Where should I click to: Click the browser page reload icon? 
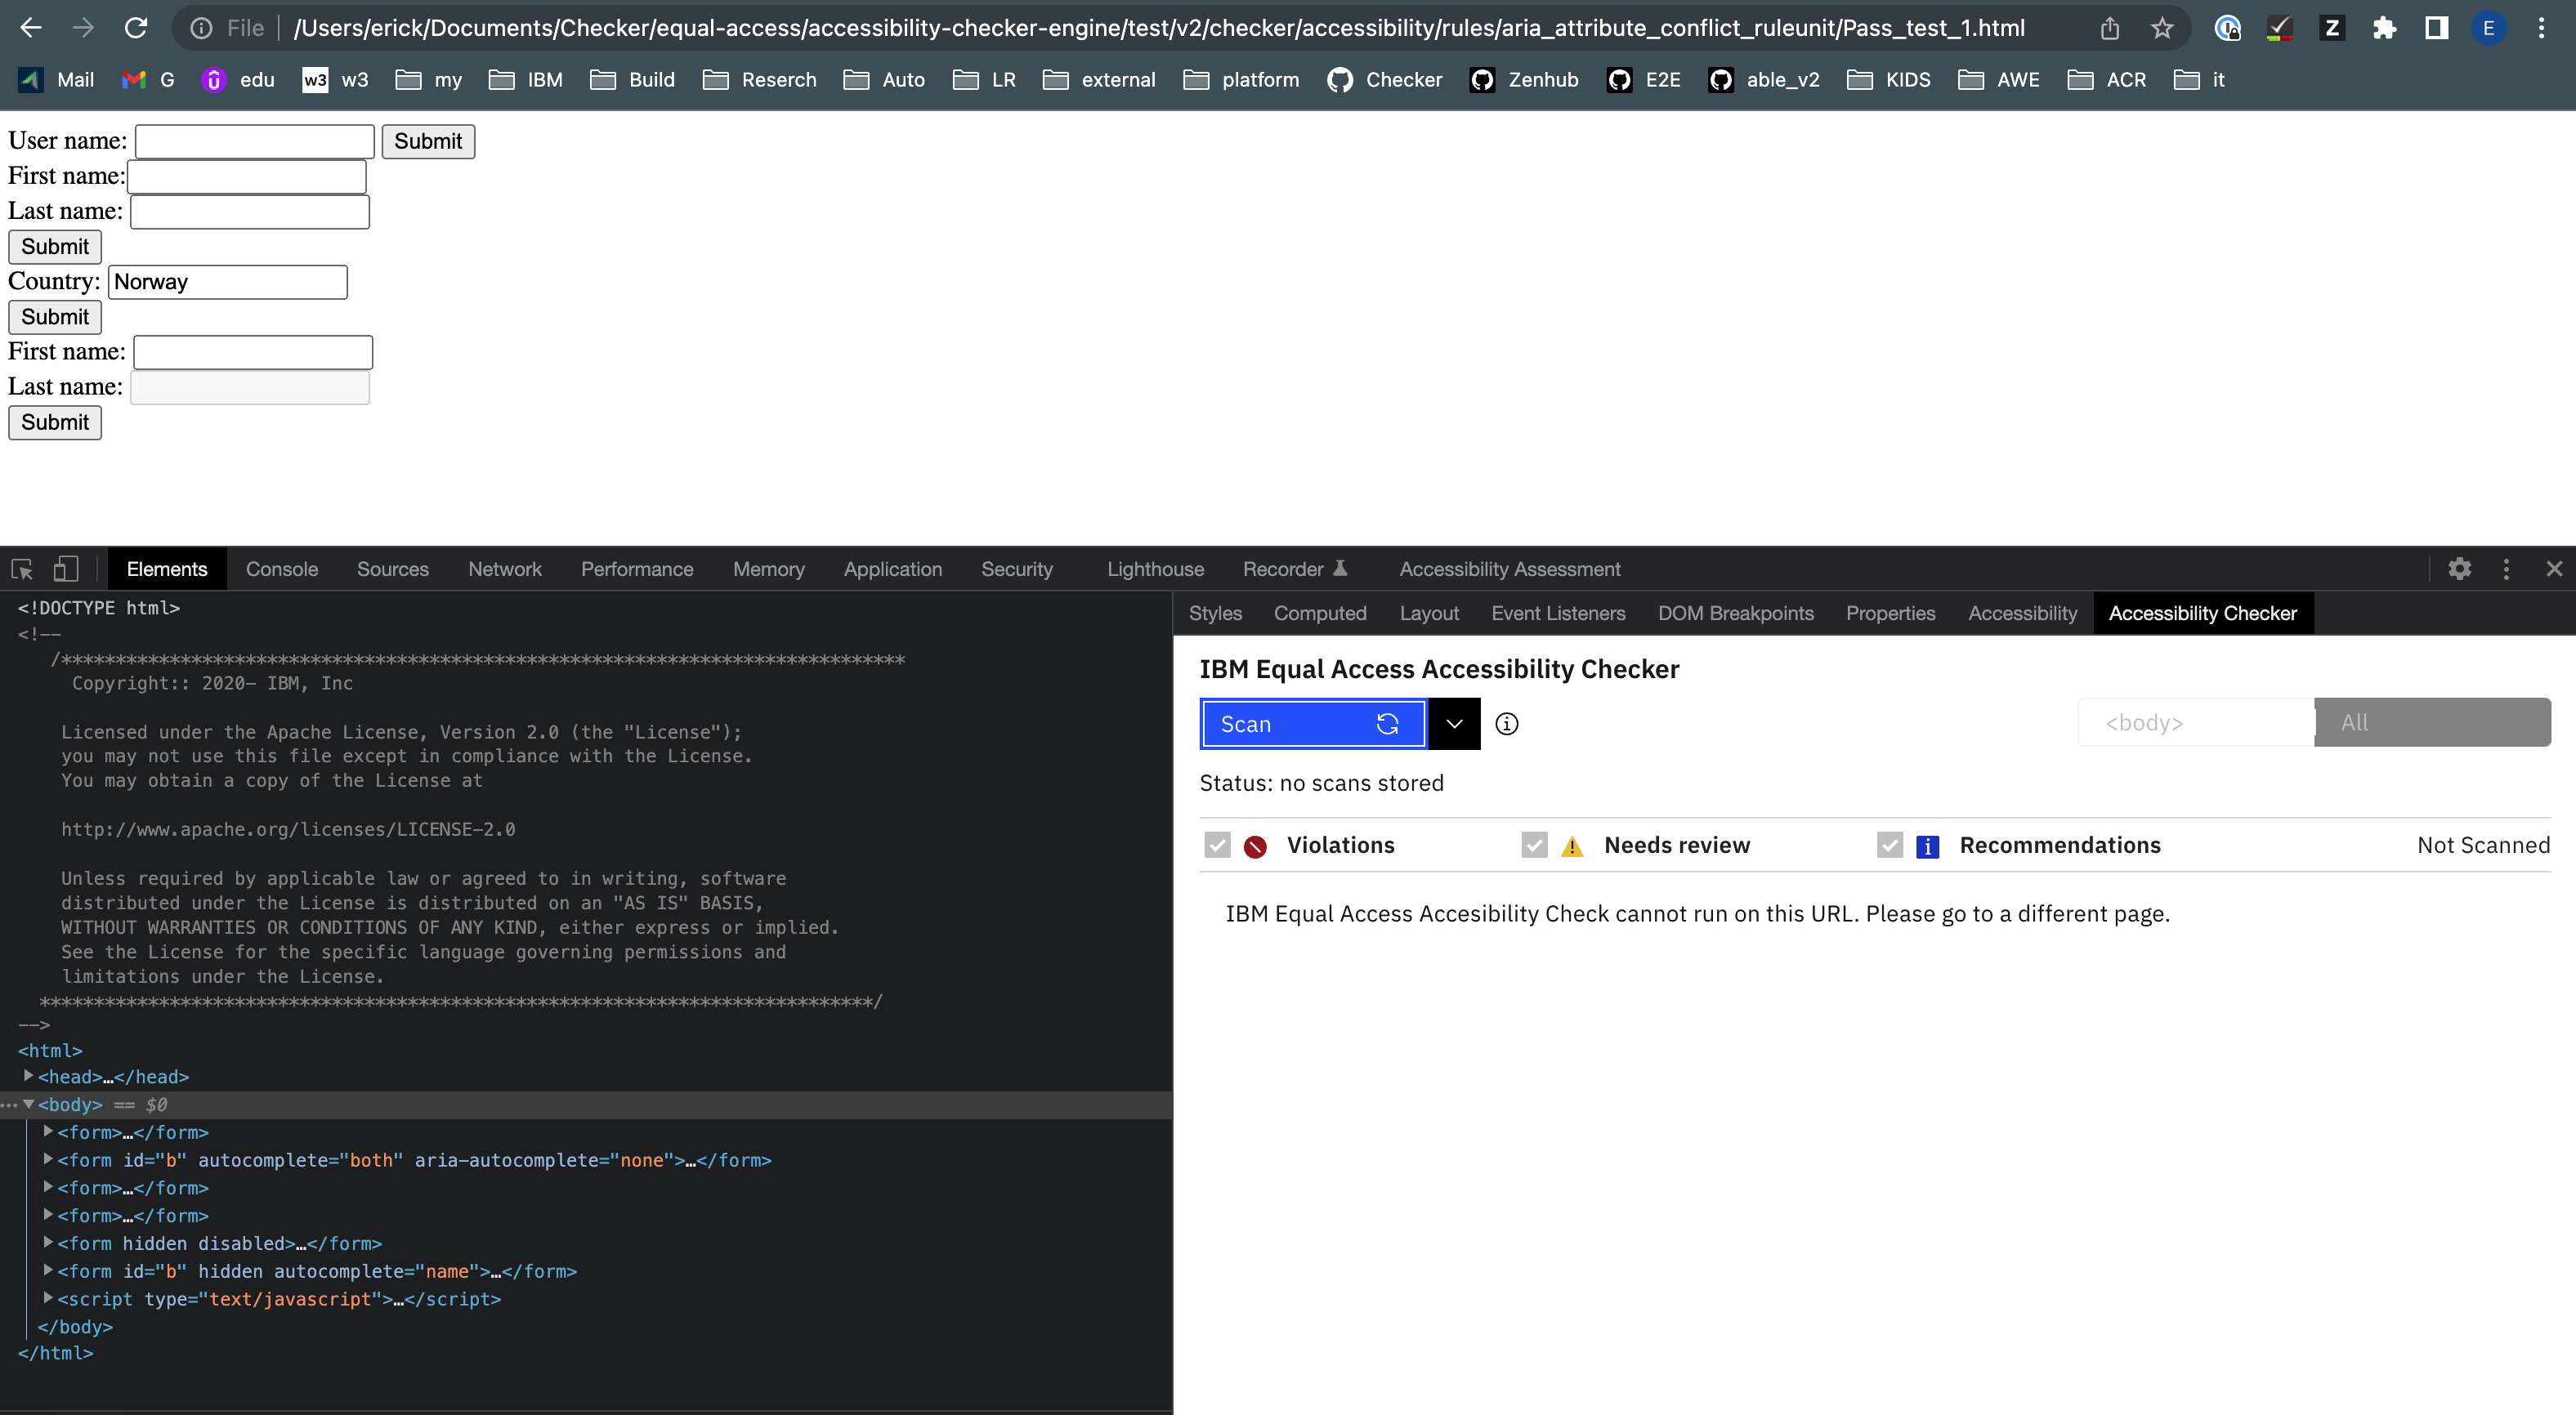[x=139, y=27]
